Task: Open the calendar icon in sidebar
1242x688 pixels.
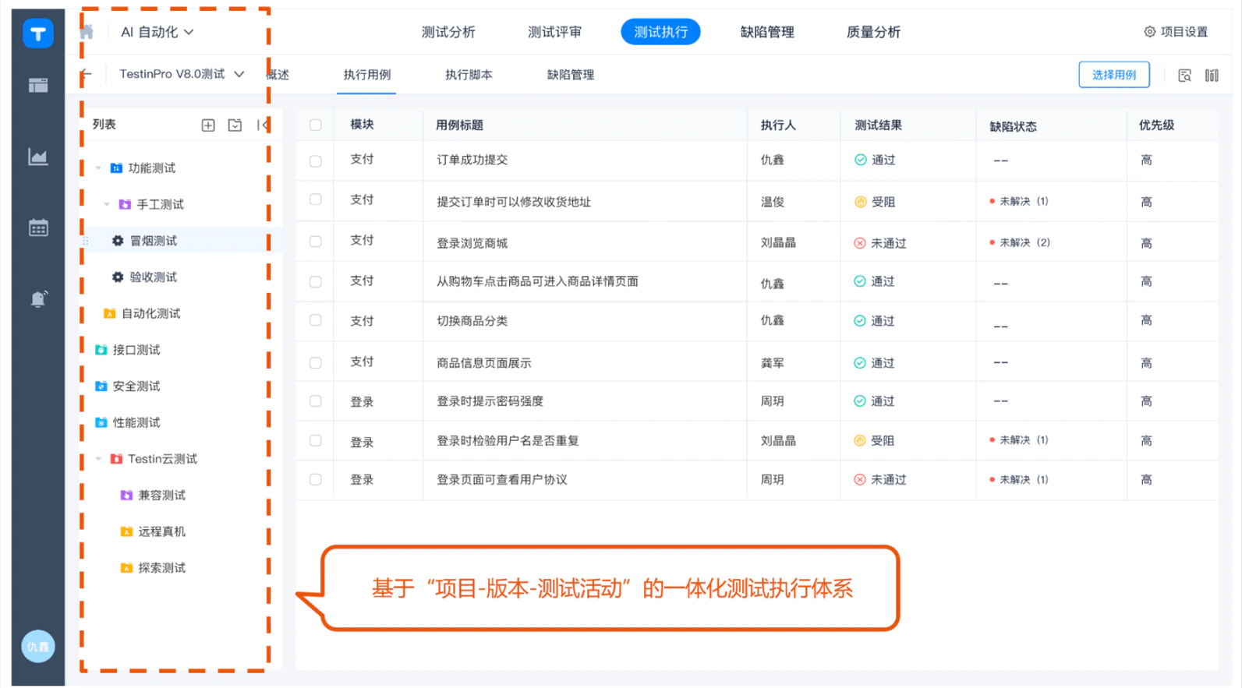Action: tap(38, 228)
